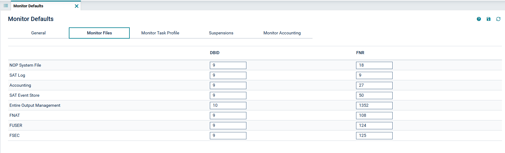505x153 pixels.
Task: Edit the Entire Output Management DBID field
Action: pyautogui.click(x=228, y=105)
